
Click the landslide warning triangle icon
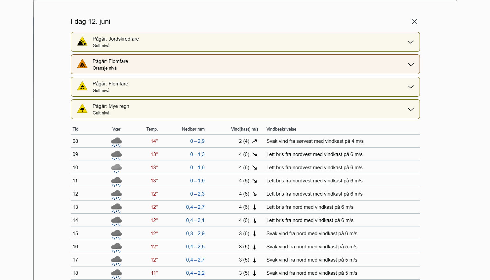[x=82, y=42]
